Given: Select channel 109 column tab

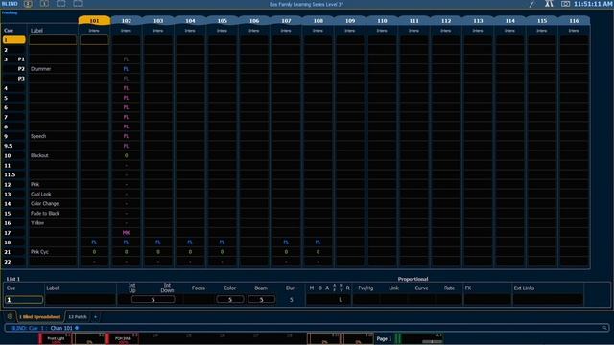Looking at the screenshot, I should pos(350,21).
